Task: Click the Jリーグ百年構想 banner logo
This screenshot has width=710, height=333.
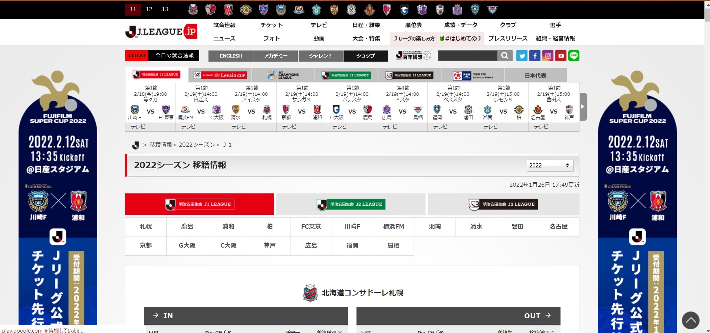Action: pyautogui.click(x=413, y=56)
